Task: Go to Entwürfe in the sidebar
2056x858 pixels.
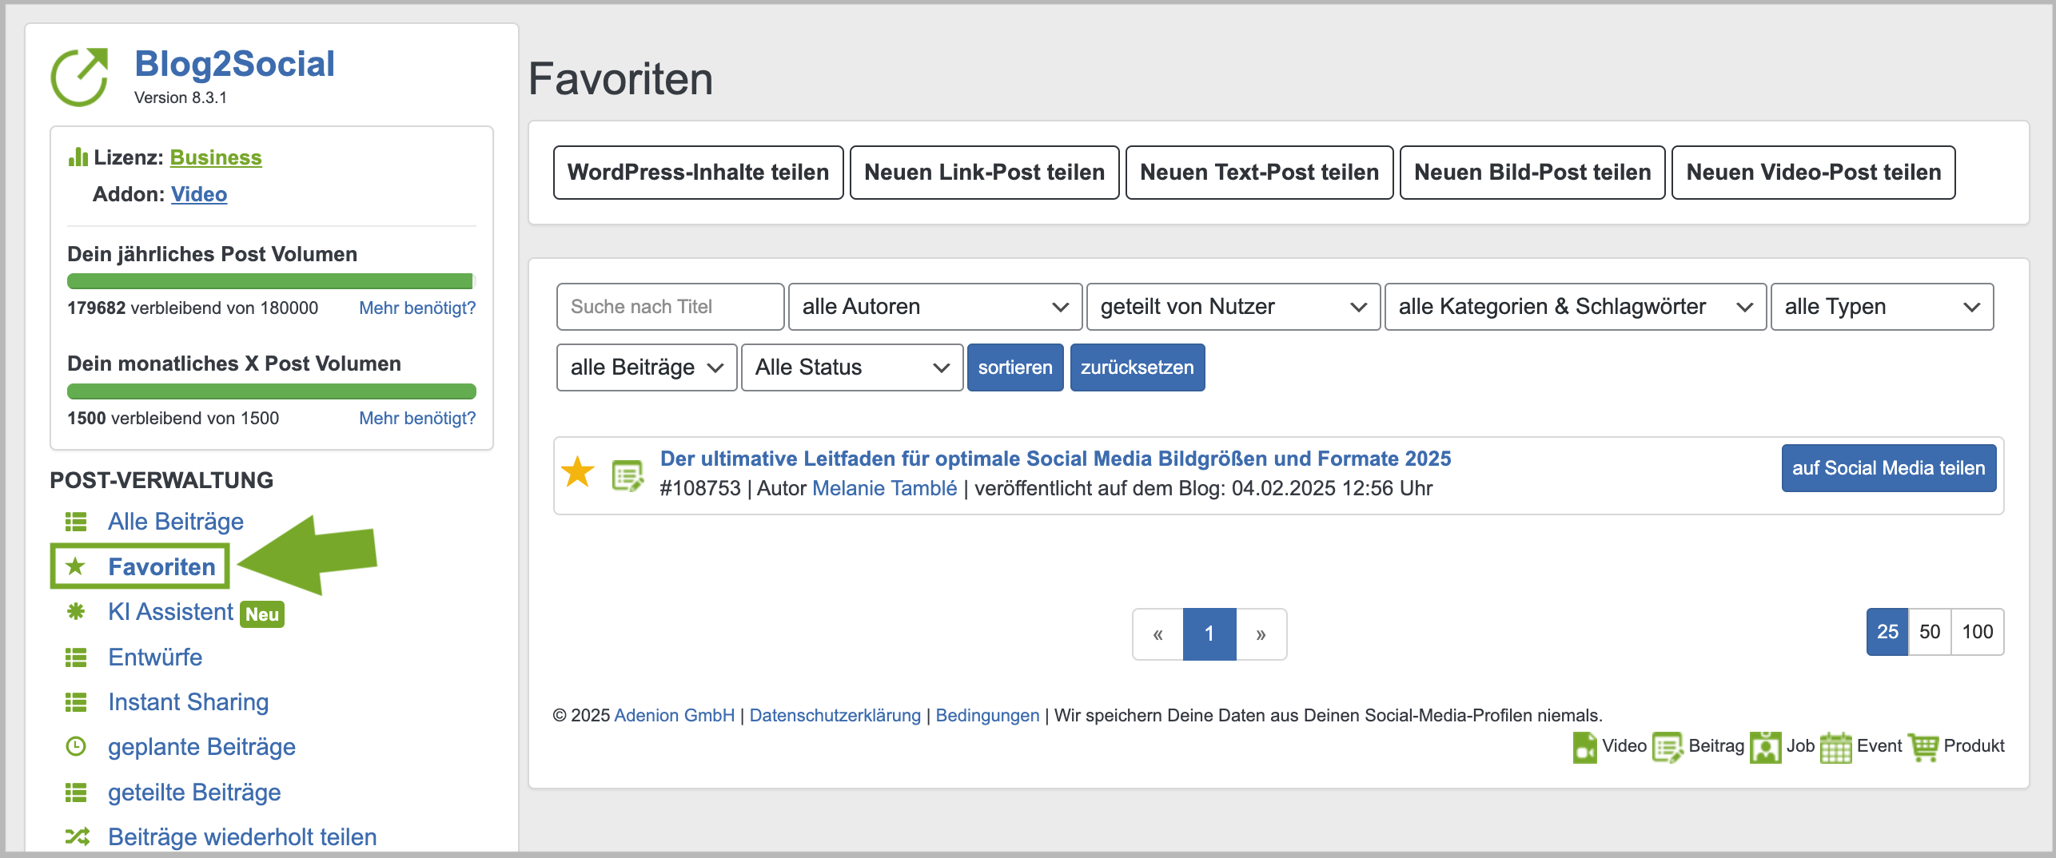Action: pyautogui.click(x=155, y=657)
